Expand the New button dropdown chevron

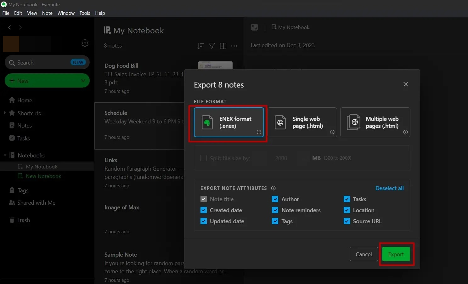[82, 81]
